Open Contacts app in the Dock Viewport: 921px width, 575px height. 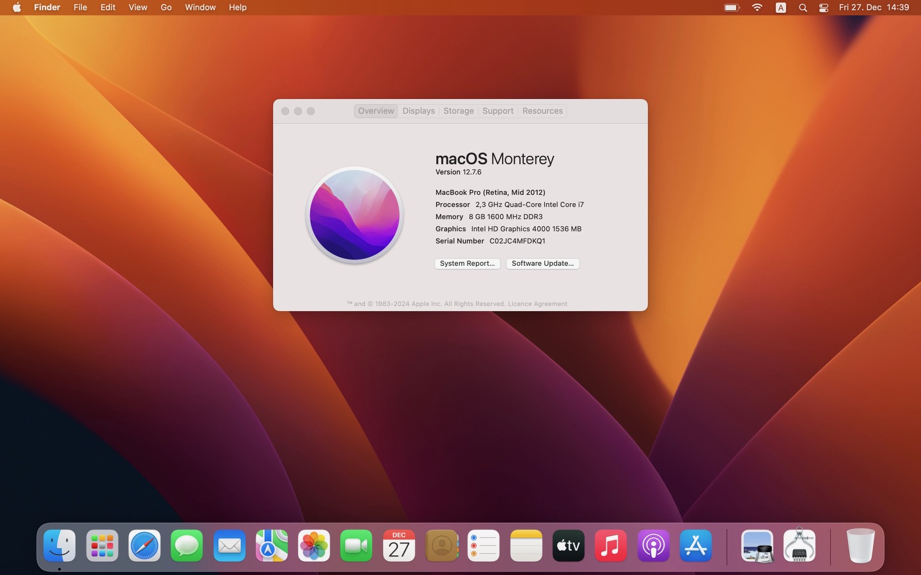click(x=441, y=546)
